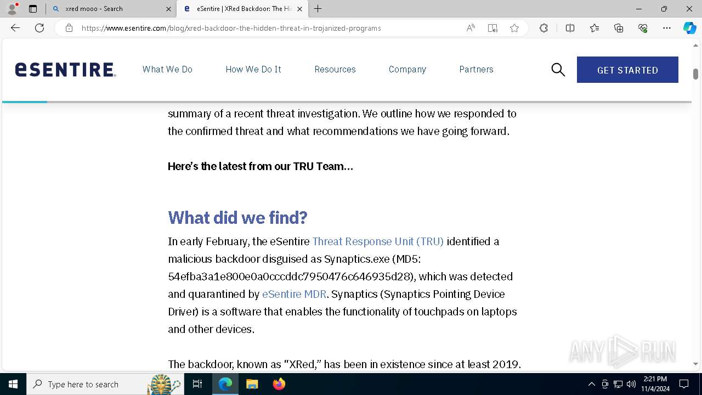This screenshot has height=395, width=702.
Task: Follow the eSentire MDR link
Action: 294,294
